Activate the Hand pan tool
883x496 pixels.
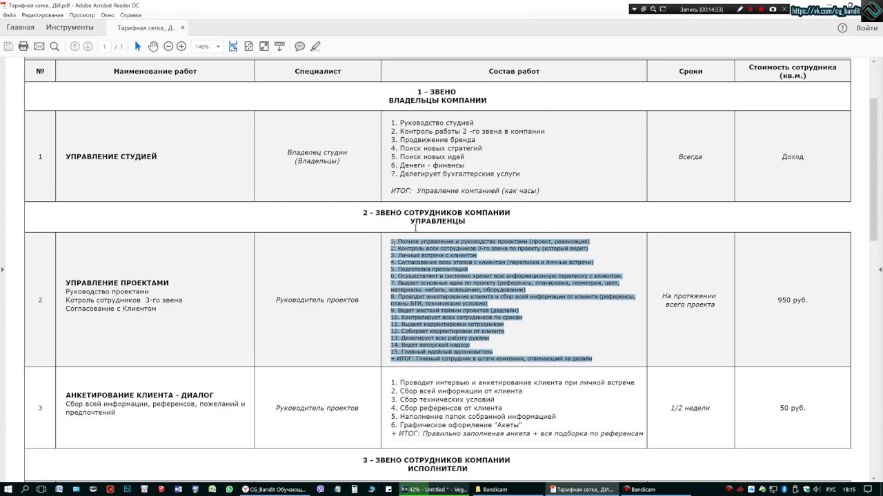153,46
